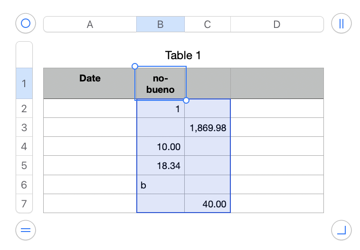Select column A header

(90, 25)
